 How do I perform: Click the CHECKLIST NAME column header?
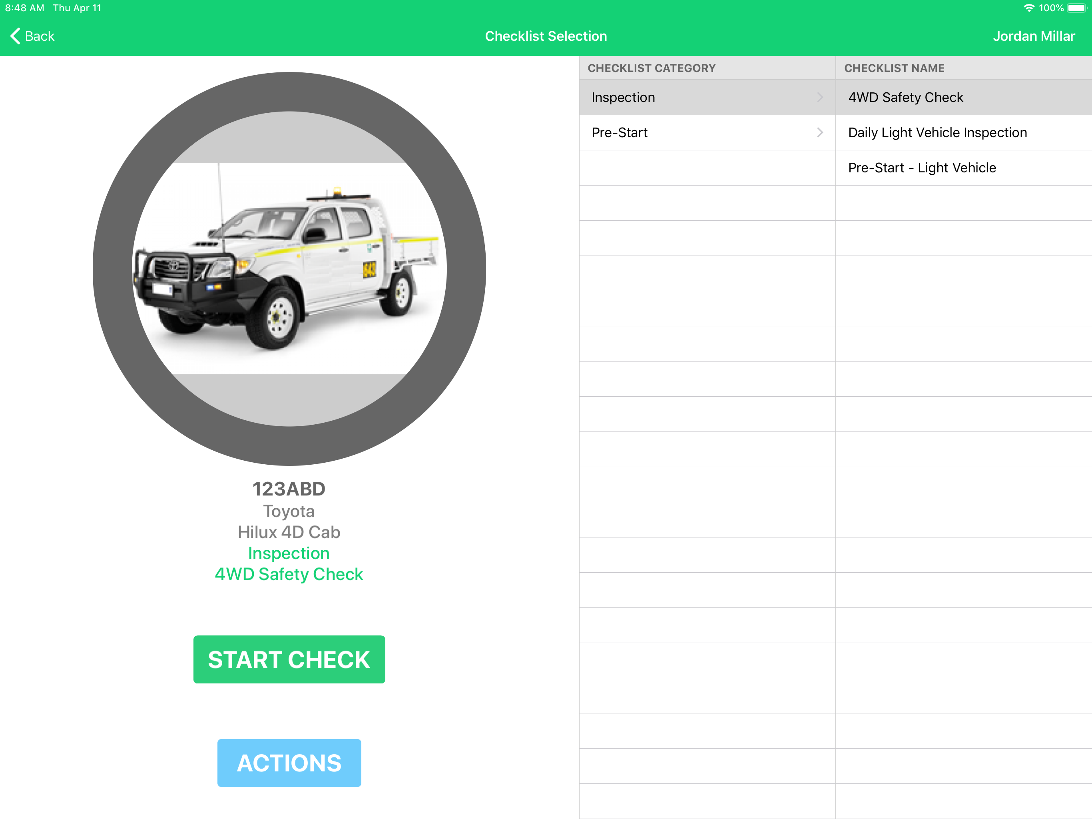(x=894, y=68)
